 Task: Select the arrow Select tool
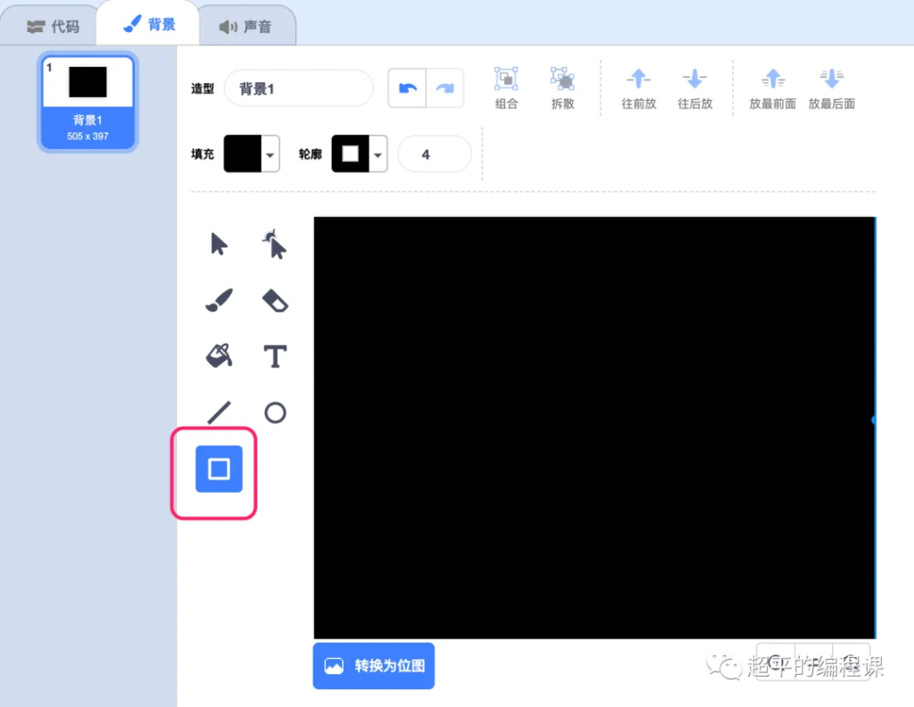tap(219, 245)
